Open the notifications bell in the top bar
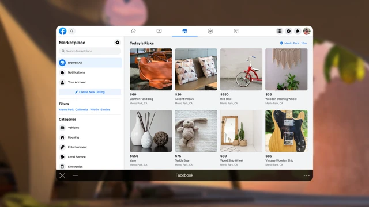369x207 pixels. (x=298, y=31)
